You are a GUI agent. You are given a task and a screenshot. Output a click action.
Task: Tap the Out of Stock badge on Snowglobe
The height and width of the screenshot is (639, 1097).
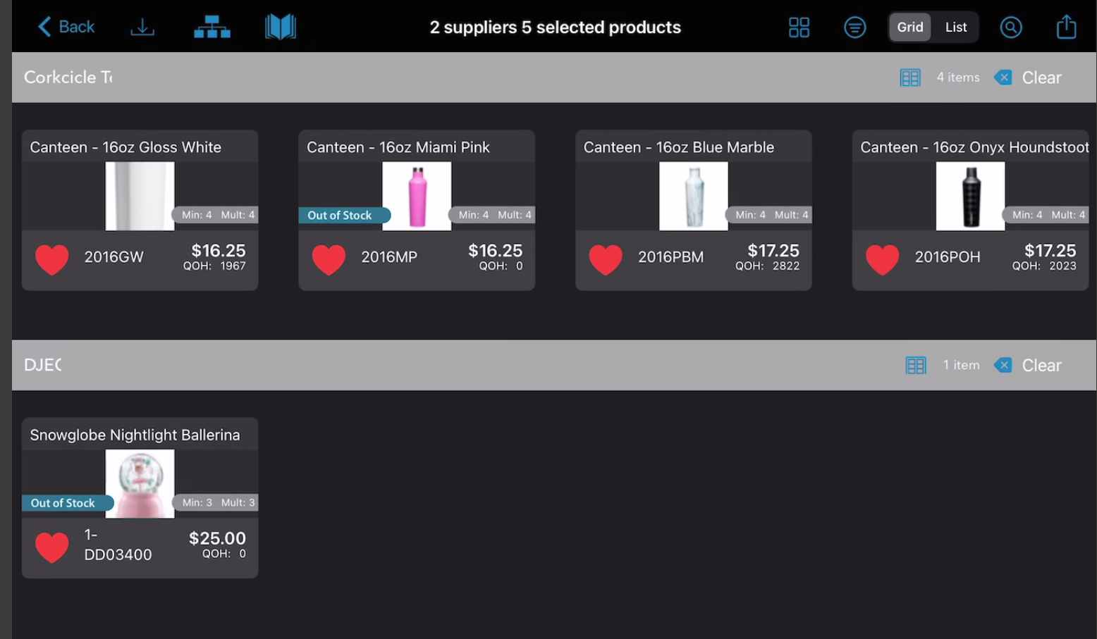[68, 502]
